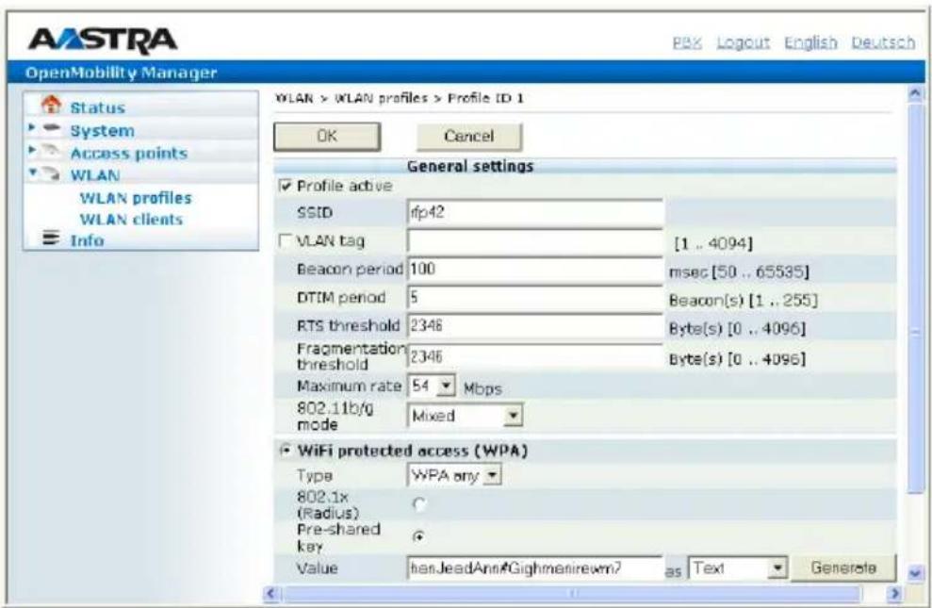Screen dimensions: 932x608
Task: Choose the 802.1x (Radius) radio option
Action: click(x=419, y=504)
